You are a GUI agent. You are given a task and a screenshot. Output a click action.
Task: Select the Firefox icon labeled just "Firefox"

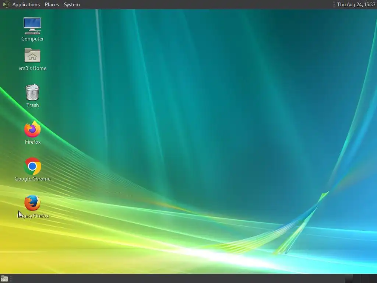(32, 133)
